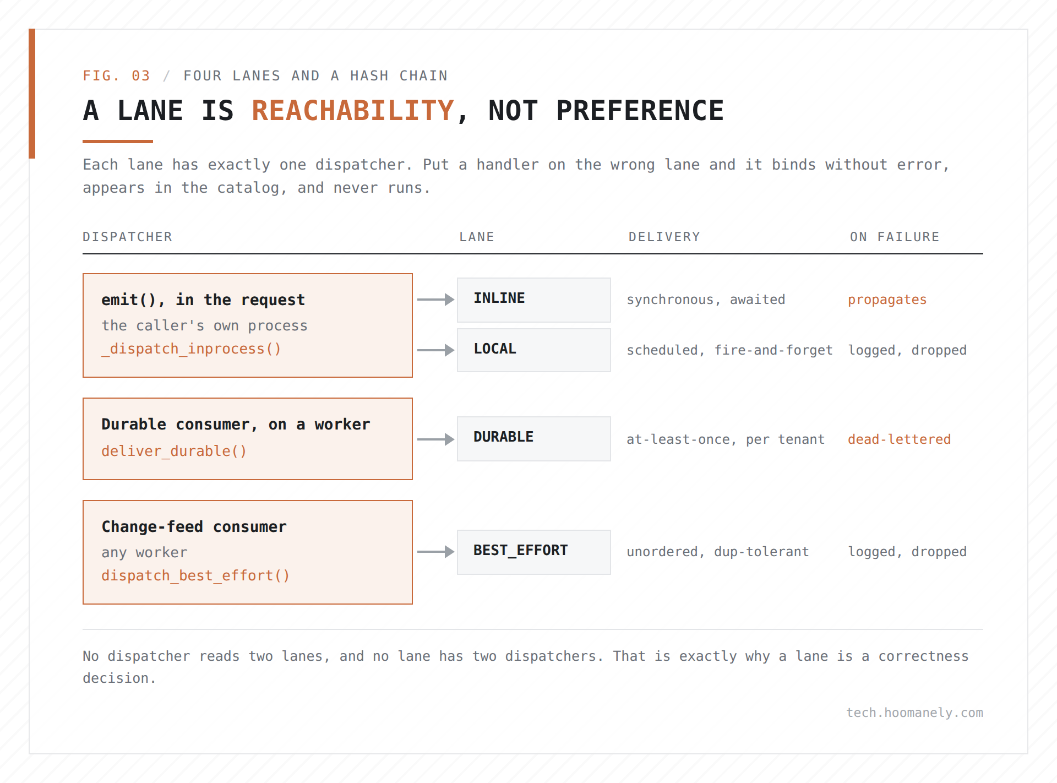This screenshot has width=1057, height=783.
Task: Click the Change-feed consumer dispatcher box
Action: coord(248,552)
